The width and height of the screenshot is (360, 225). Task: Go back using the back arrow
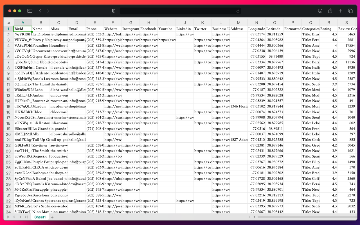(40, 11)
